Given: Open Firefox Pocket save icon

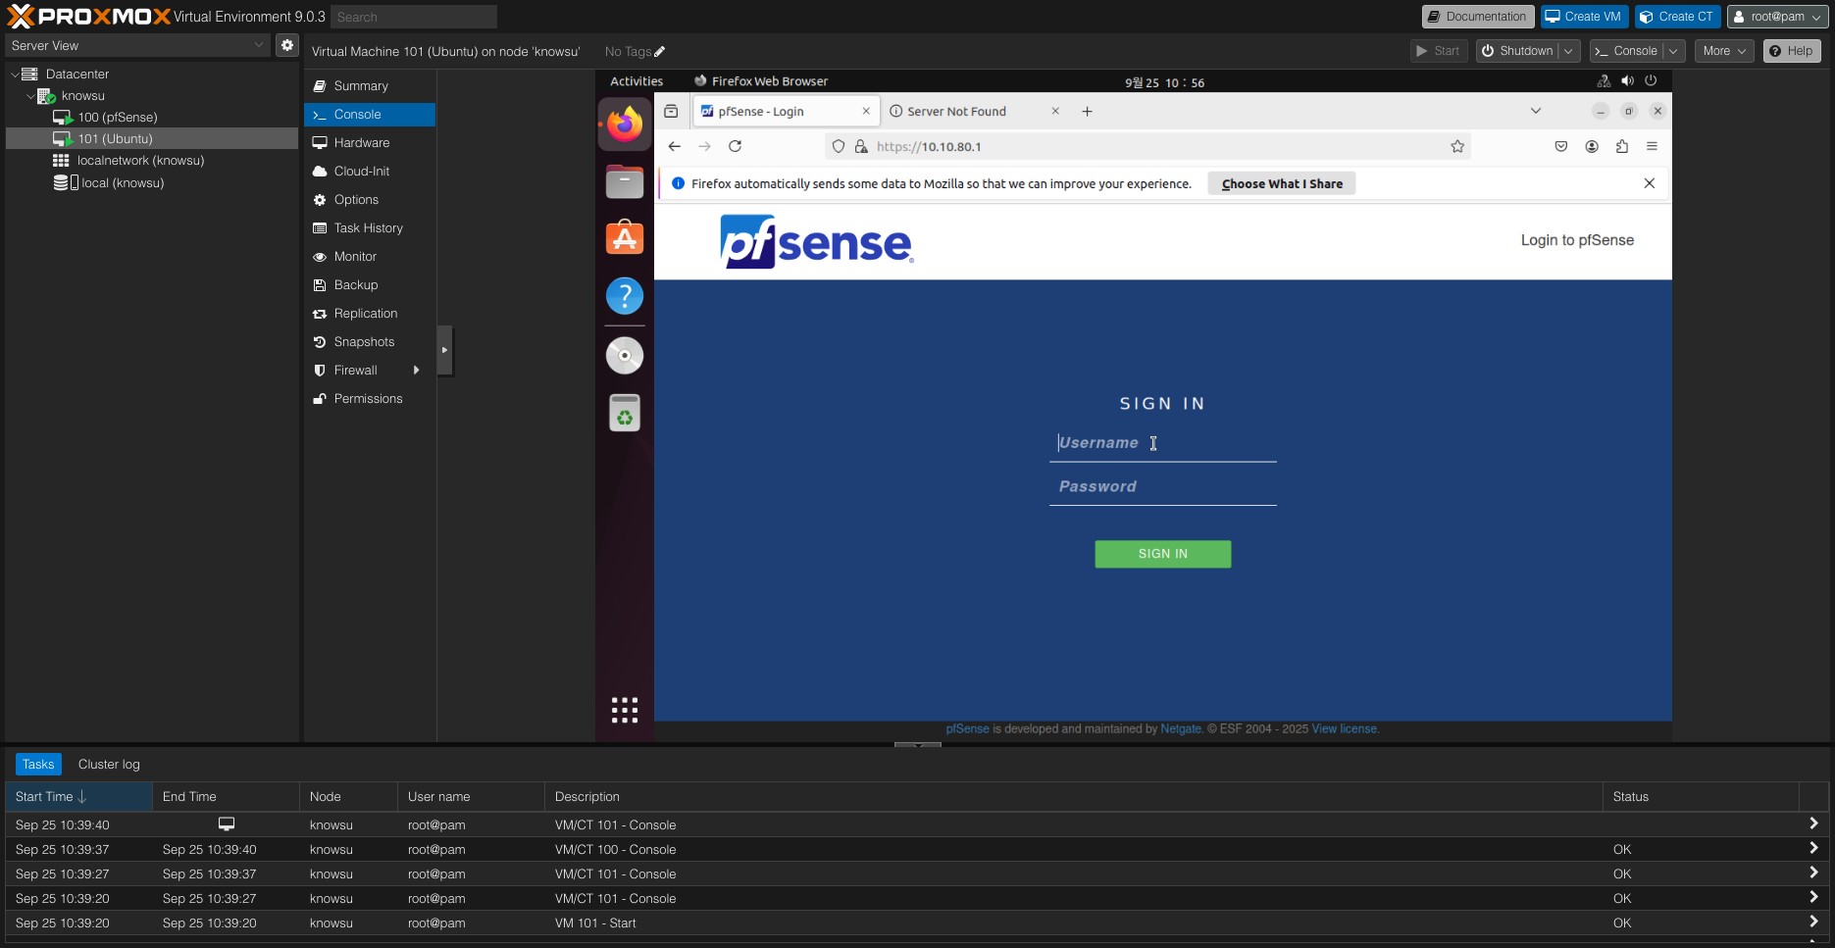Looking at the screenshot, I should point(1560,146).
